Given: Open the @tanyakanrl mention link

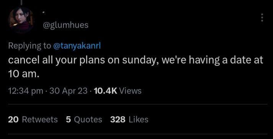Looking at the screenshot, I should (77, 46).
